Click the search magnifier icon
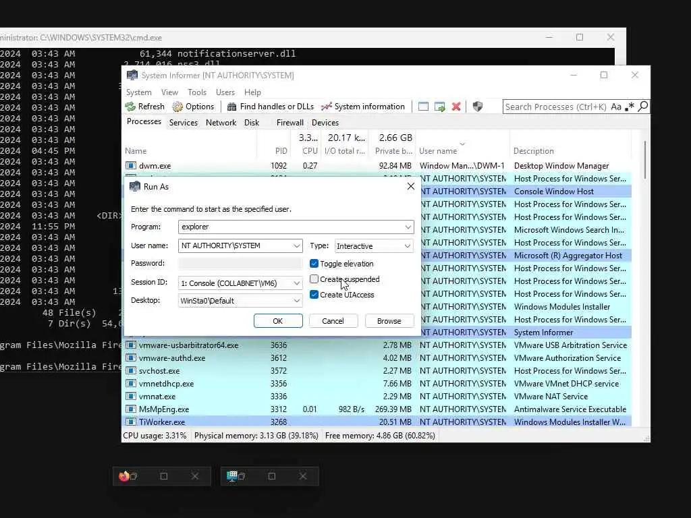Viewport: 691px width, 518px height. (x=643, y=107)
